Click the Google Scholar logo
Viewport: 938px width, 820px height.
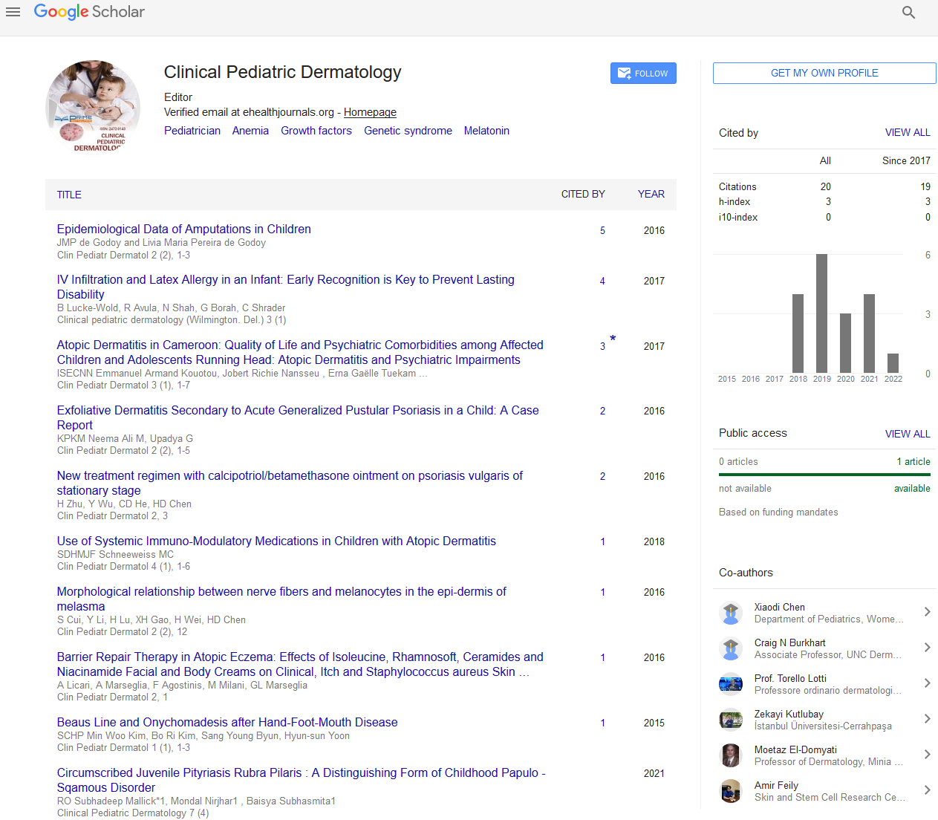89,12
